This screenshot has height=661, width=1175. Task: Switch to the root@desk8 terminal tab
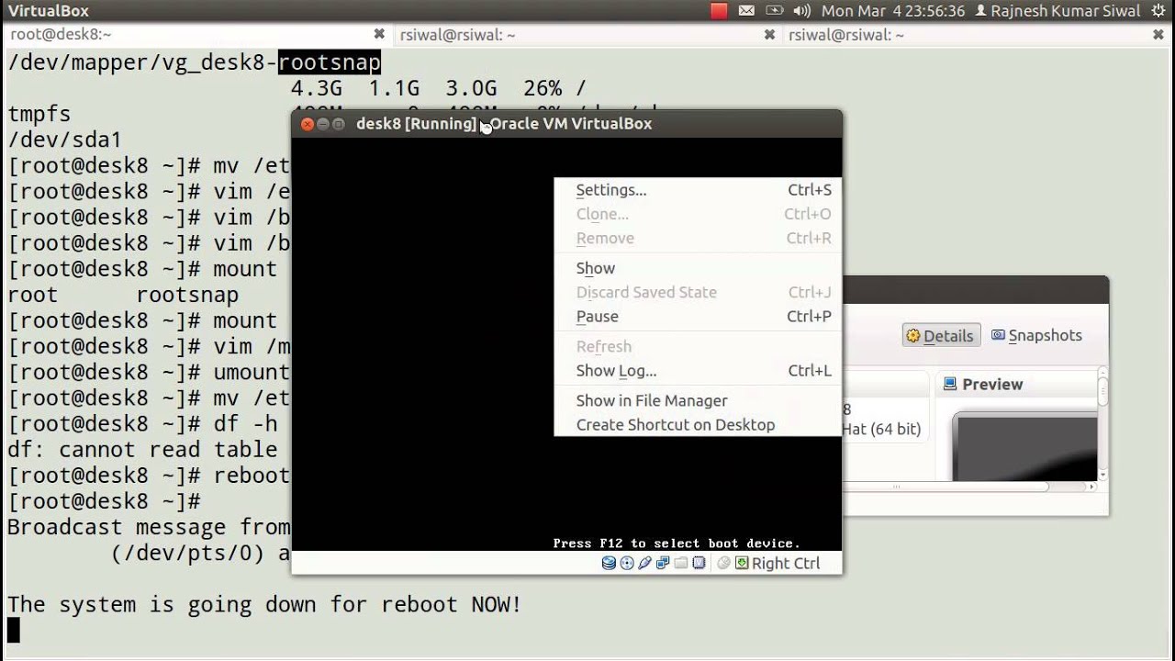pyautogui.click(x=196, y=35)
